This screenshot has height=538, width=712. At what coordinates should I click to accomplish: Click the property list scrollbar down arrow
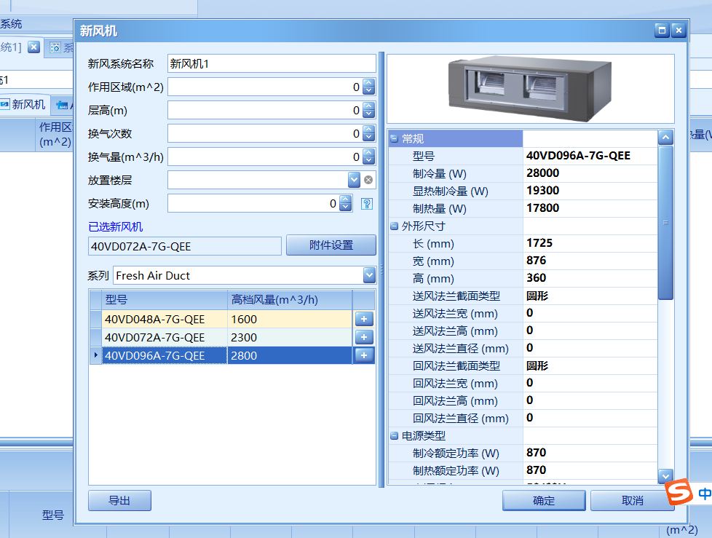[665, 476]
